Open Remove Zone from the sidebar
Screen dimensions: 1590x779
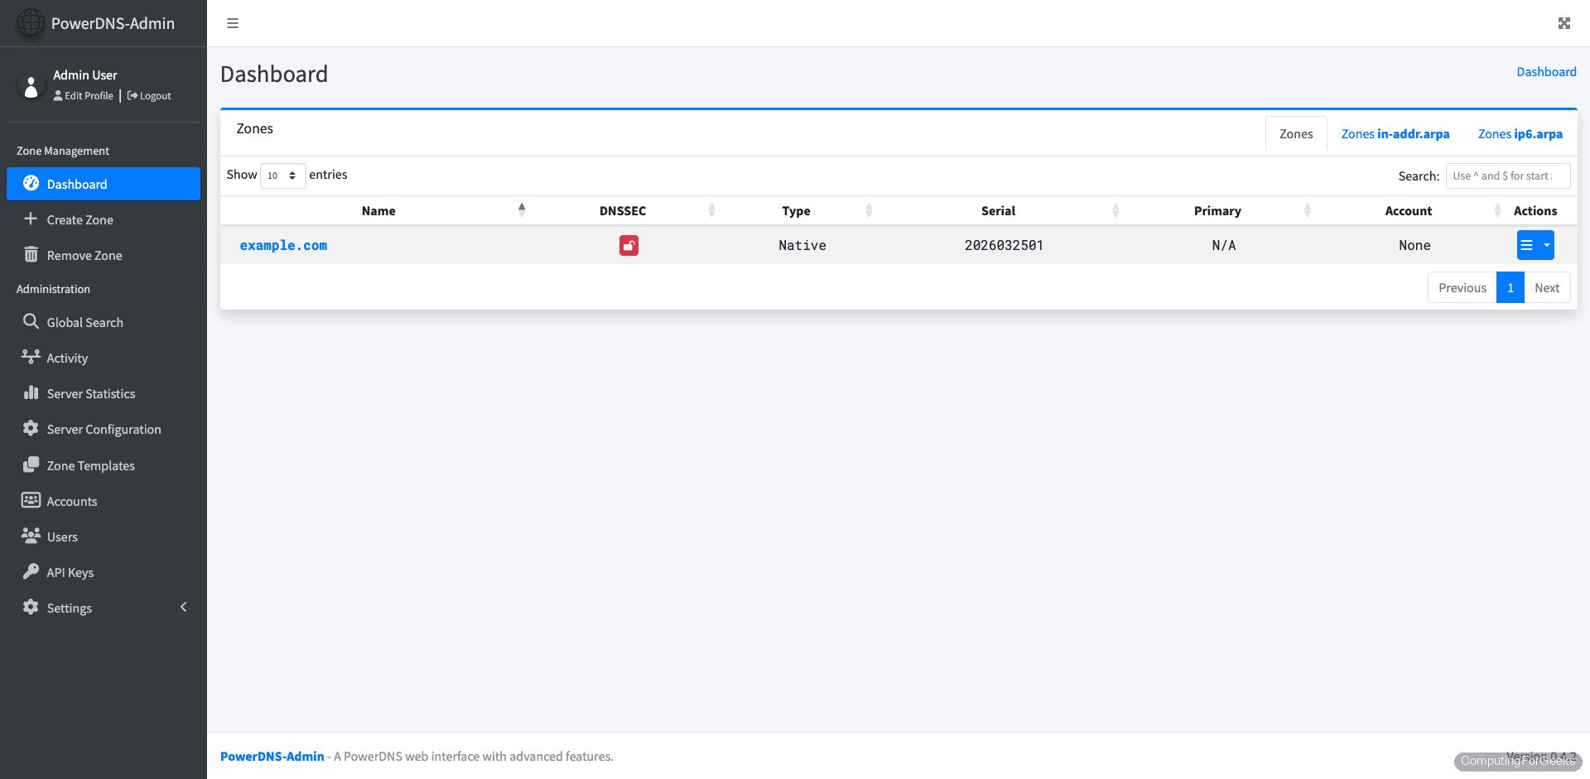84,254
